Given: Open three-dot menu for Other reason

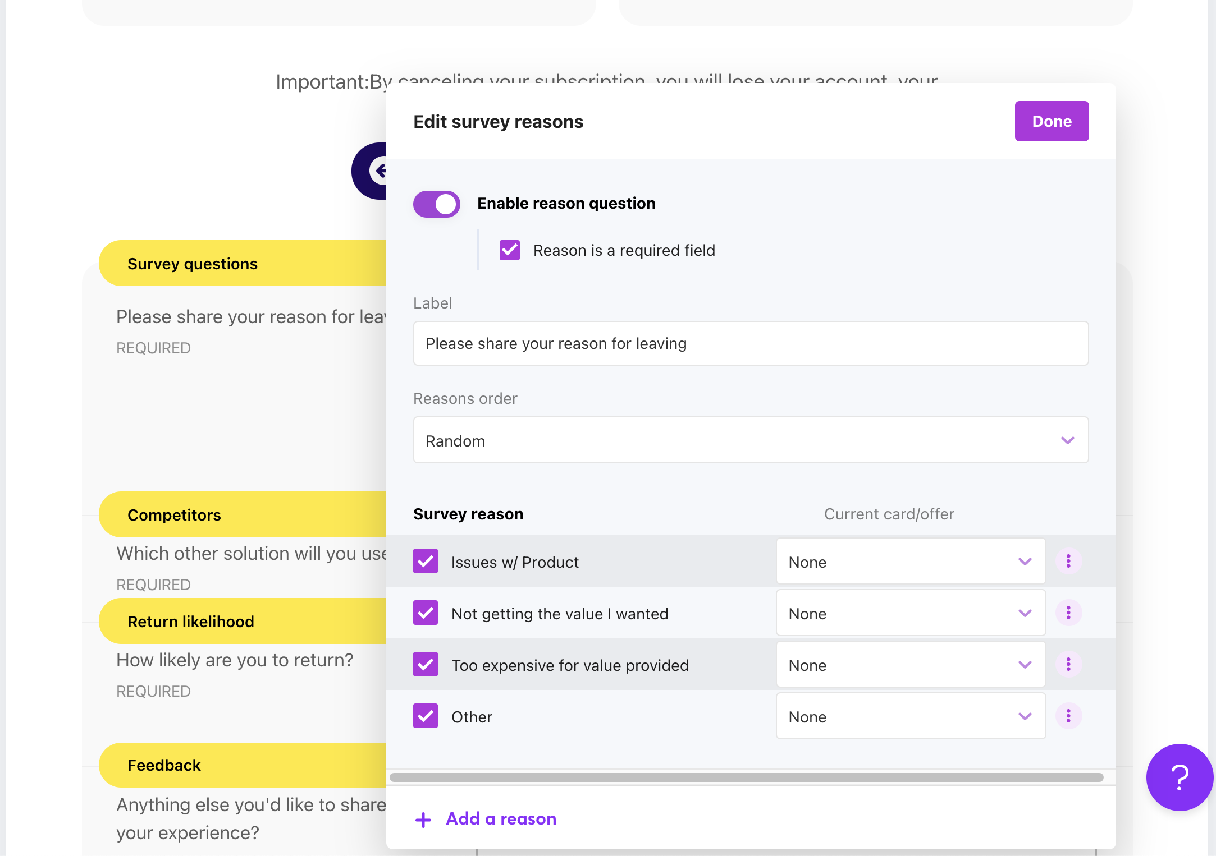Looking at the screenshot, I should pyautogui.click(x=1068, y=716).
